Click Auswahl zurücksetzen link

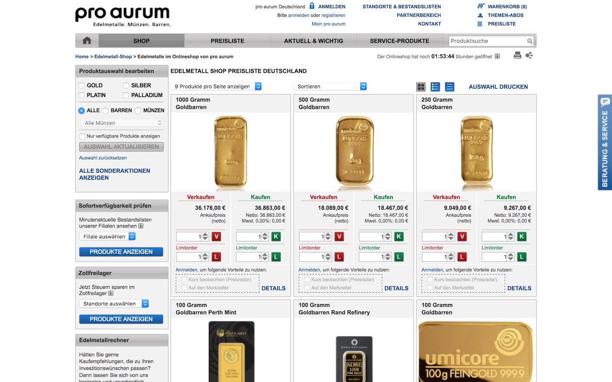click(103, 158)
